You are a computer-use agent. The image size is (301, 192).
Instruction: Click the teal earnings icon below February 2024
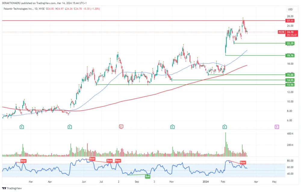(x=224, y=127)
